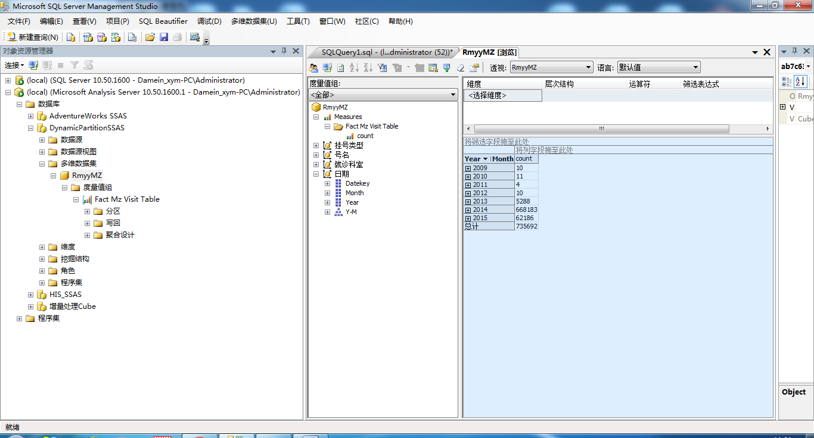Viewport: 814px width, 438px height.
Task: Select the 聚合设计 folder in tree
Action: 120,235
